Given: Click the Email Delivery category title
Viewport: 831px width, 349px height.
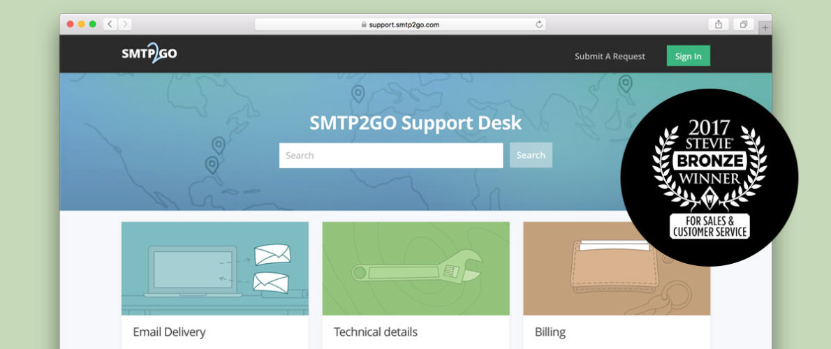Looking at the screenshot, I should pos(169,332).
